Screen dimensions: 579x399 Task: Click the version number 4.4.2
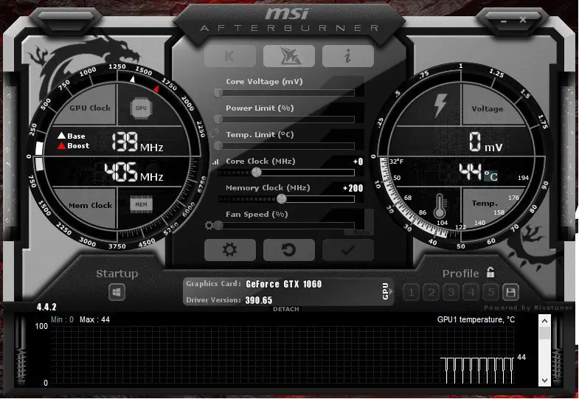point(46,307)
